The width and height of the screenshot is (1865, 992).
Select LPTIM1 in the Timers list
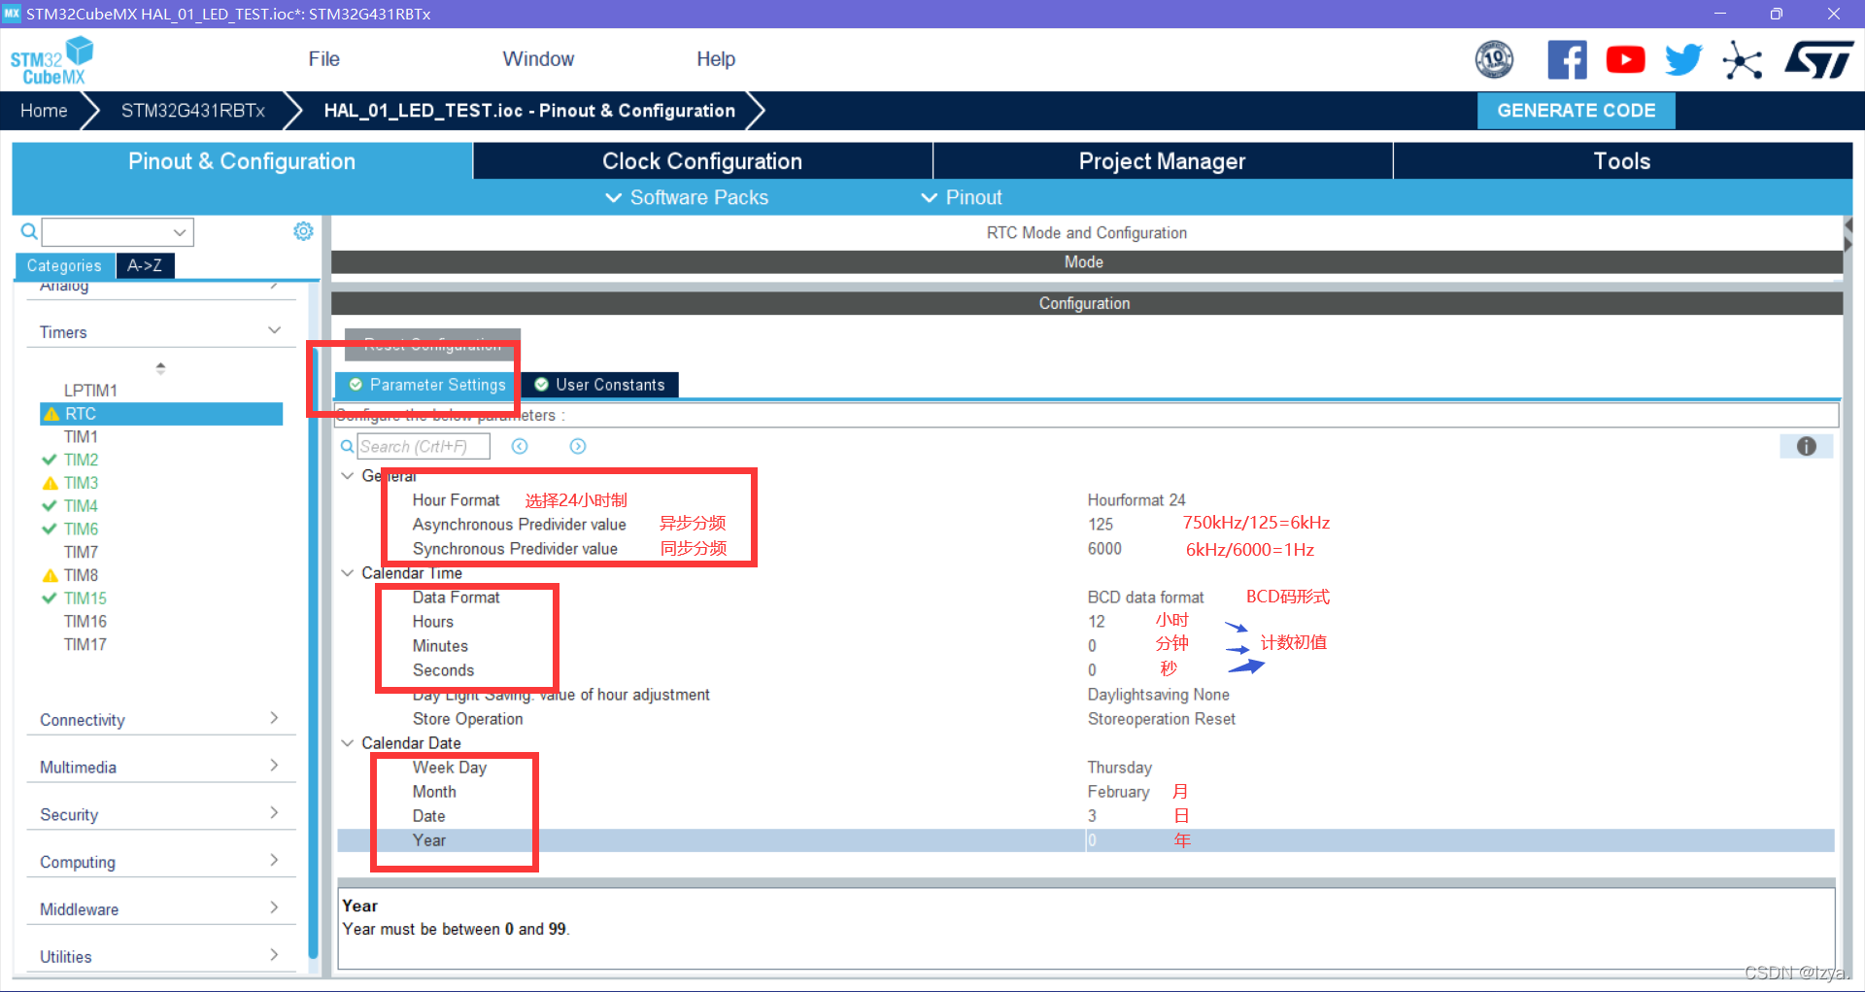[90, 391]
